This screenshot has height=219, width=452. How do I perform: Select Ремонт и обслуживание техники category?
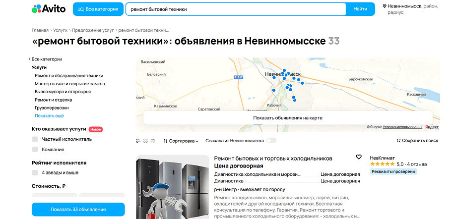[69, 75]
